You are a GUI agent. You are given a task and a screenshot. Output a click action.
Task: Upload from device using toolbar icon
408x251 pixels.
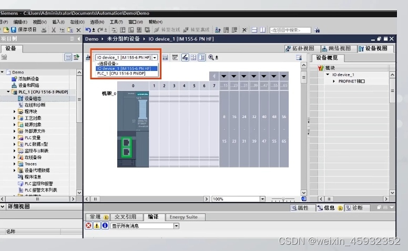click(131, 30)
